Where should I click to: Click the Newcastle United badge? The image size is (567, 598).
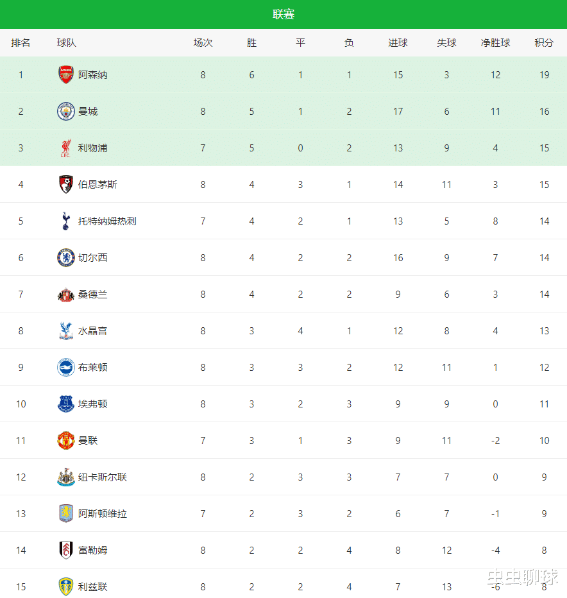[66, 477]
